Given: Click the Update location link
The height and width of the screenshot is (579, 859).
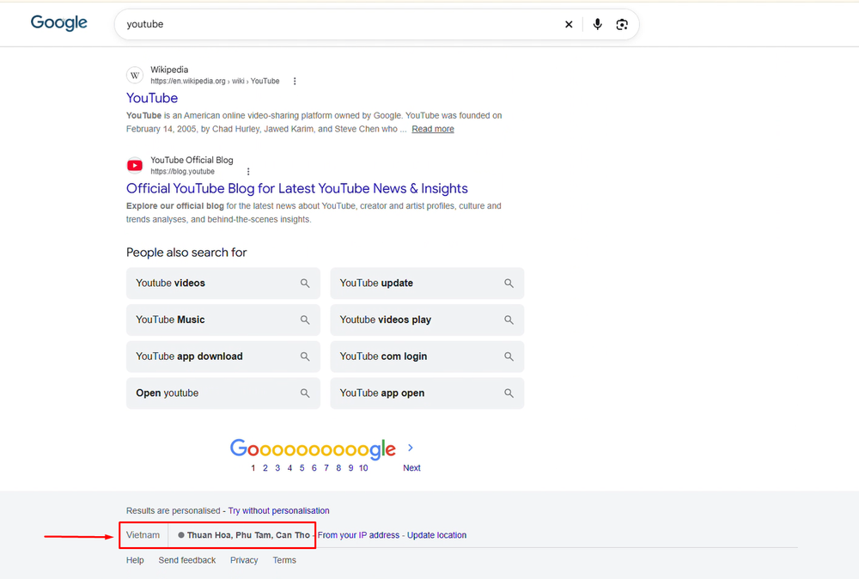Looking at the screenshot, I should tap(436, 535).
